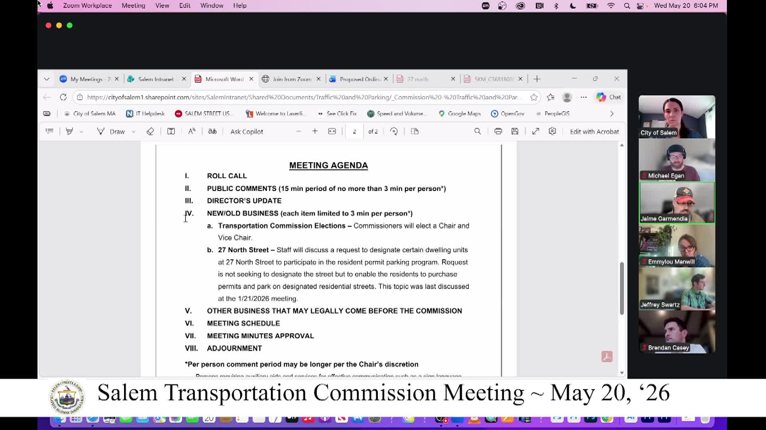Screen dimensions: 766x430
Task: Expand the highlight tool options
Action: click(81, 132)
